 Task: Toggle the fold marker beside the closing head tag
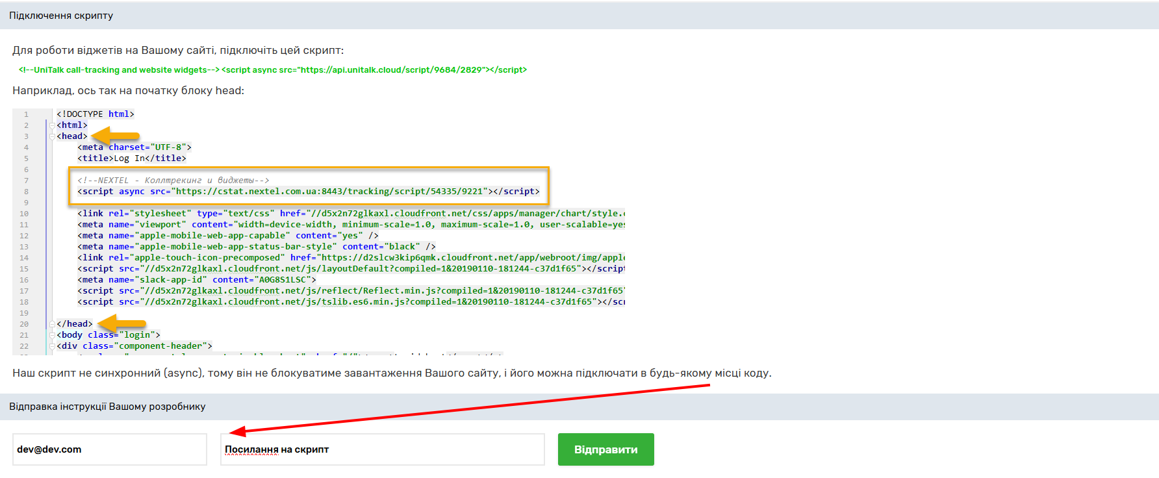click(x=52, y=324)
